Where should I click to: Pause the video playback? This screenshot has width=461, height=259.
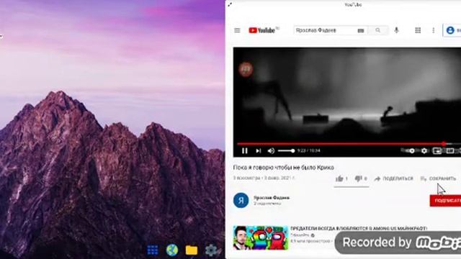[x=245, y=151]
